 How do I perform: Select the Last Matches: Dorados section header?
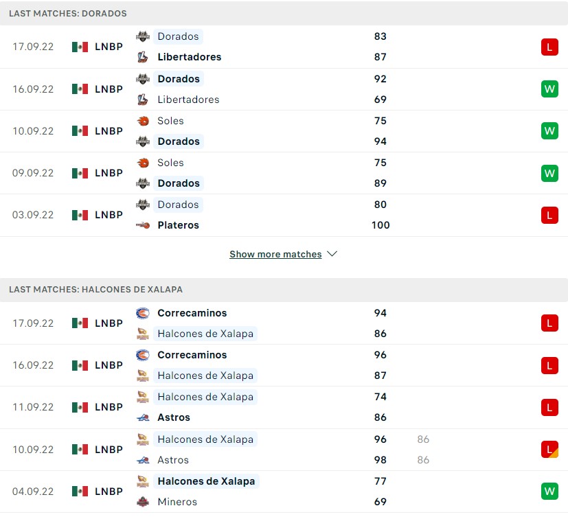click(68, 14)
